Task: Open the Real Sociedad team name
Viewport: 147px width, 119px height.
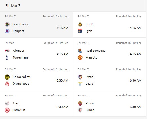Action: pos(95,51)
